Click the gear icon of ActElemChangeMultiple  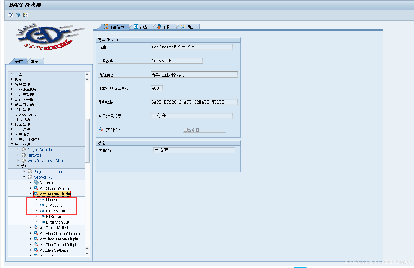point(36,233)
